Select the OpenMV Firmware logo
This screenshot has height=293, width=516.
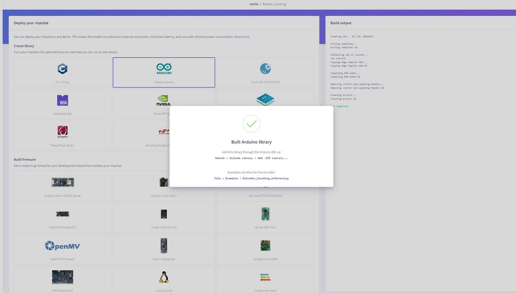pyautogui.click(x=63, y=246)
